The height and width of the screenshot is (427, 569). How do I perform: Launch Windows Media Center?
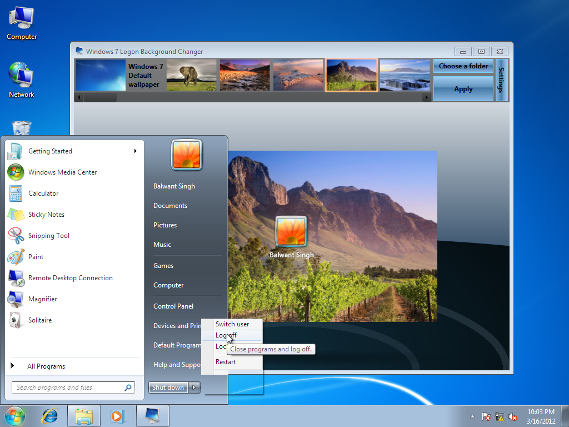(74, 172)
